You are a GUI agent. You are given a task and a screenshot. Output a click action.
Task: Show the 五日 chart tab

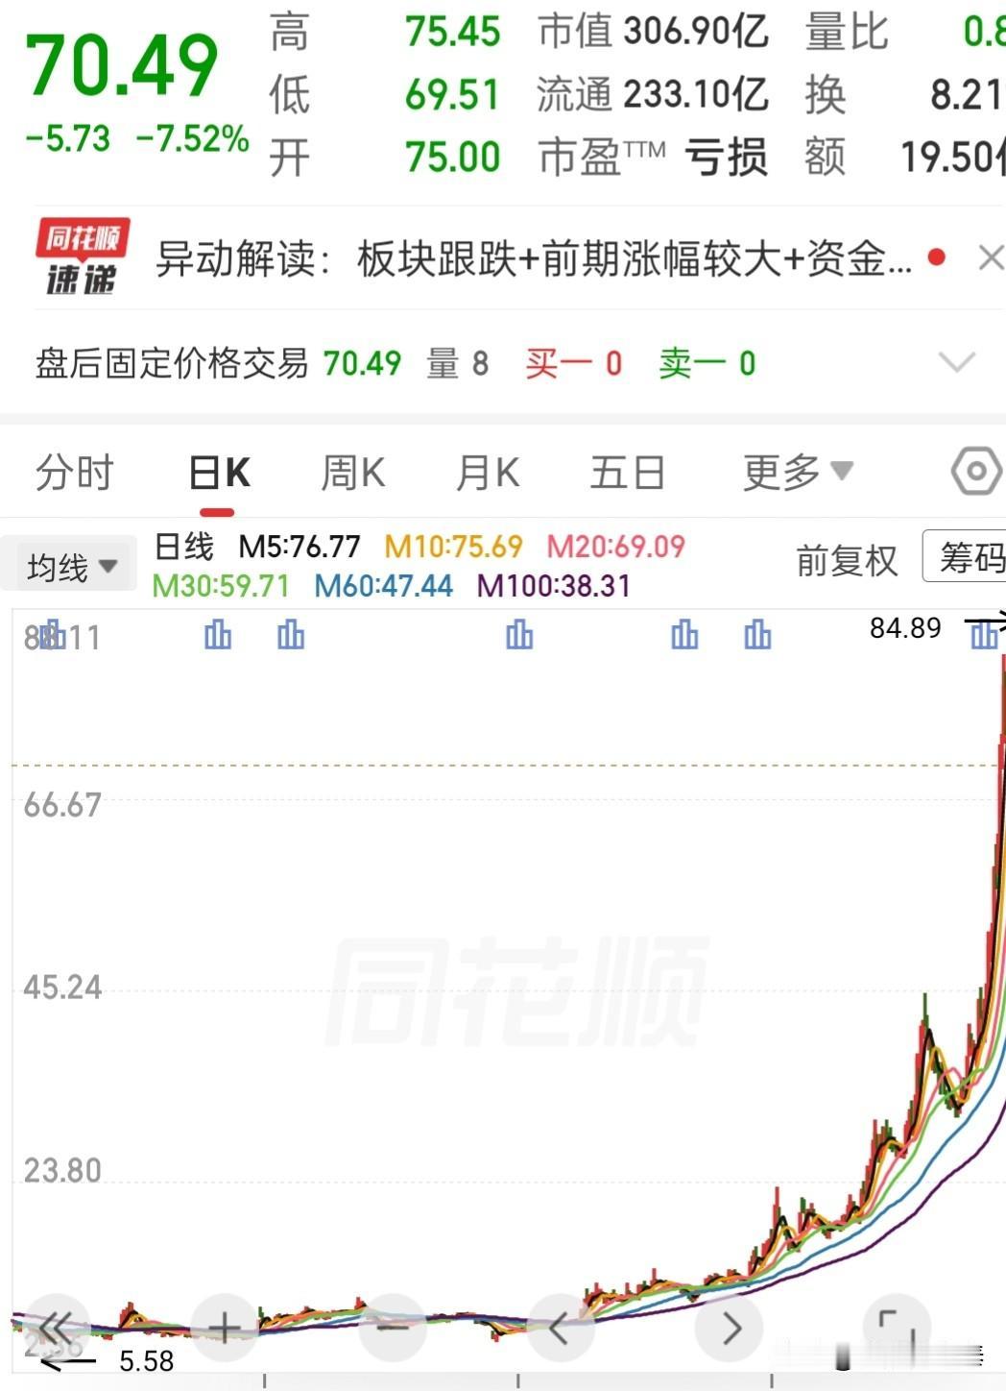(627, 472)
